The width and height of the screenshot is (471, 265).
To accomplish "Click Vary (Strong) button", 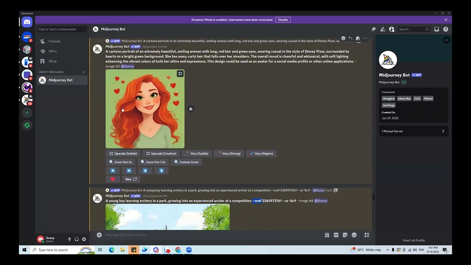I will pyautogui.click(x=229, y=153).
